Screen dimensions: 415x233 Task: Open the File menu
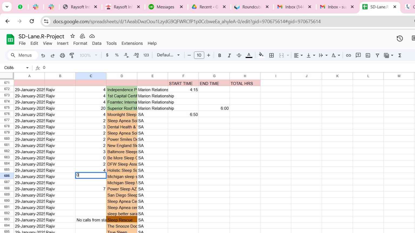click(x=22, y=43)
